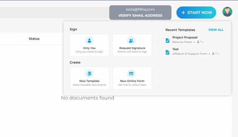Open the user profile avatar

click(x=227, y=12)
